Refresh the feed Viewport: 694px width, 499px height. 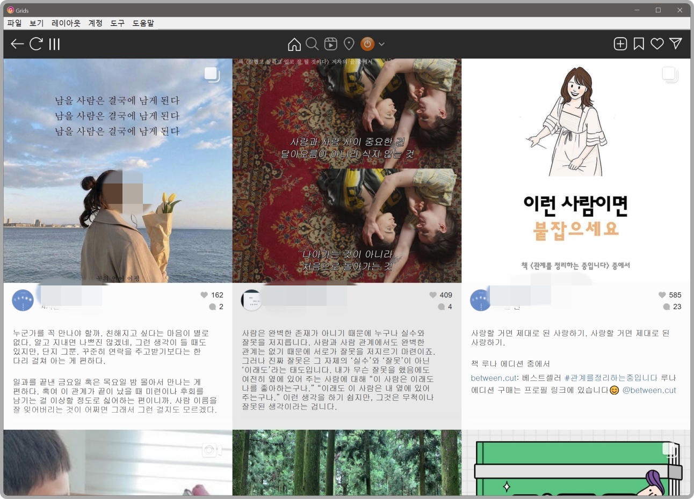35,44
